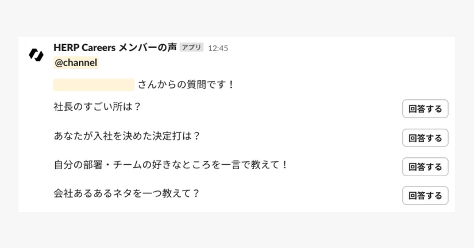Answer the 会社あるあるネタ question with 回答する
Image resolution: width=474 pixels, height=248 pixels.
425,196
